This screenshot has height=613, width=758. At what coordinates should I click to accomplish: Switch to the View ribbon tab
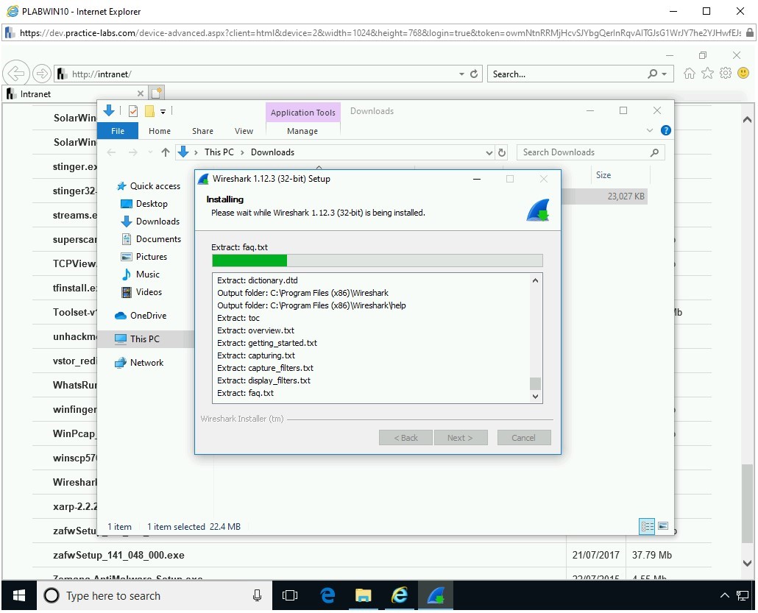point(244,131)
